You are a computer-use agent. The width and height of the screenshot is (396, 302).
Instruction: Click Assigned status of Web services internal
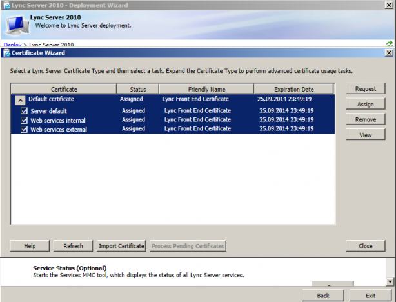(x=134, y=119)
